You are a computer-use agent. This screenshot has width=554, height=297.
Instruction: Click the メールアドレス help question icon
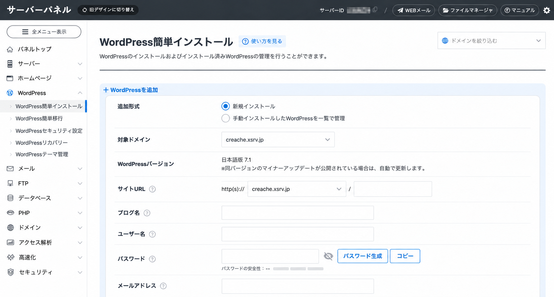(x=163, y=286)
